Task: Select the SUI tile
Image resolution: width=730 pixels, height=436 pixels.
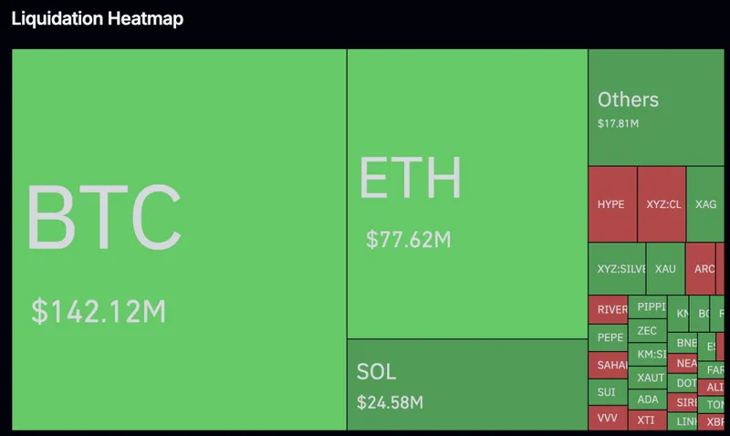Action: tap(608, 392)
